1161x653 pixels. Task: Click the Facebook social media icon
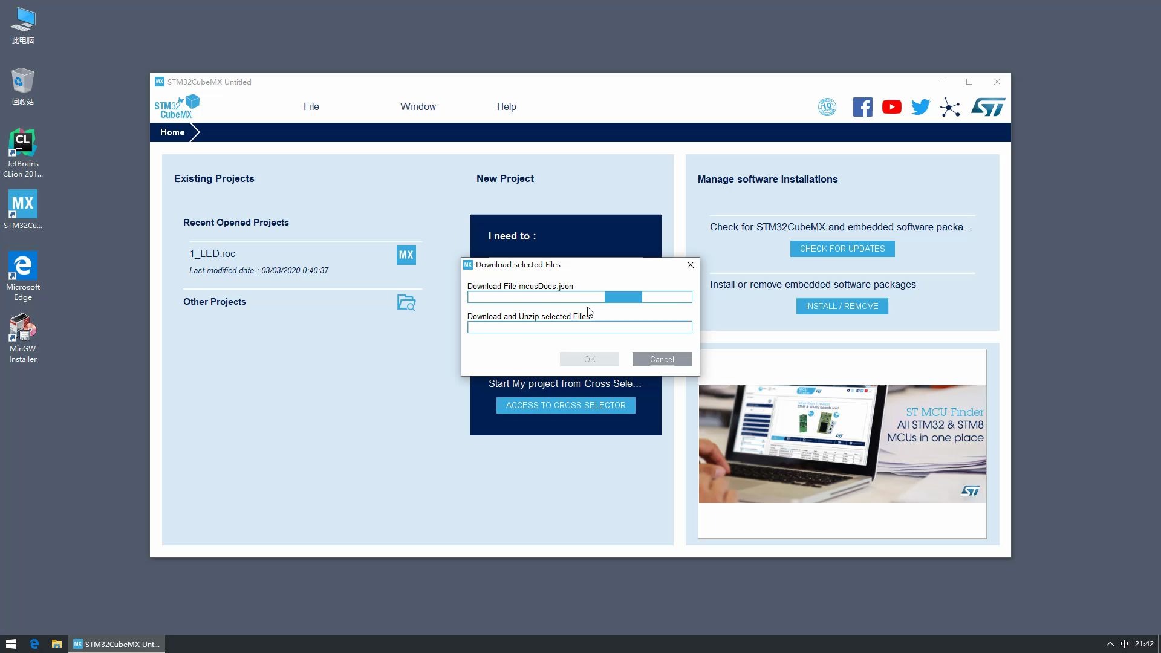tap(862, 107)
